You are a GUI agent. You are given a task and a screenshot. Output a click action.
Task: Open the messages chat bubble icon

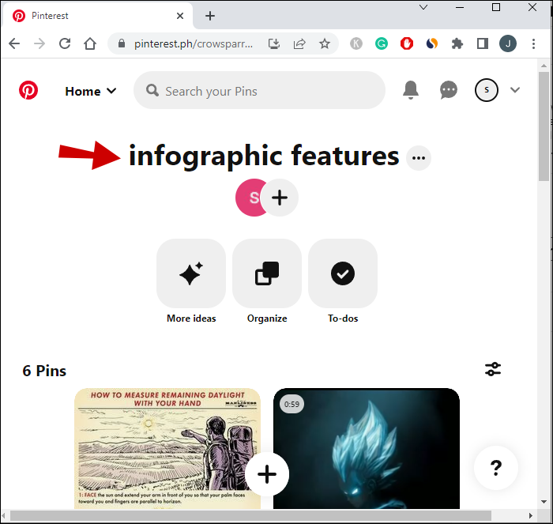(449, 90)
